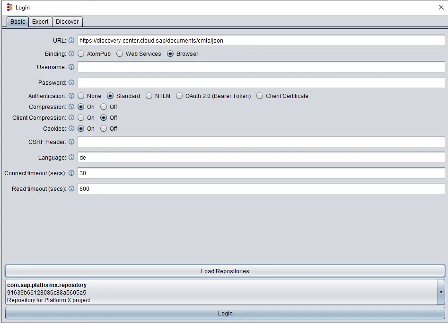The image size is (448, 323).
Task: Click the CSRF Header info icon
Action: pyautogui.click(x=71, y=142)
